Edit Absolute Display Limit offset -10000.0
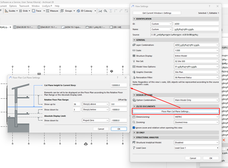Screen dimensions: 228x168 [119, 120]
